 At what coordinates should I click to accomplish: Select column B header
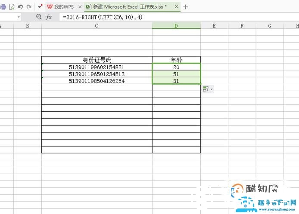(x=28, y=26)
